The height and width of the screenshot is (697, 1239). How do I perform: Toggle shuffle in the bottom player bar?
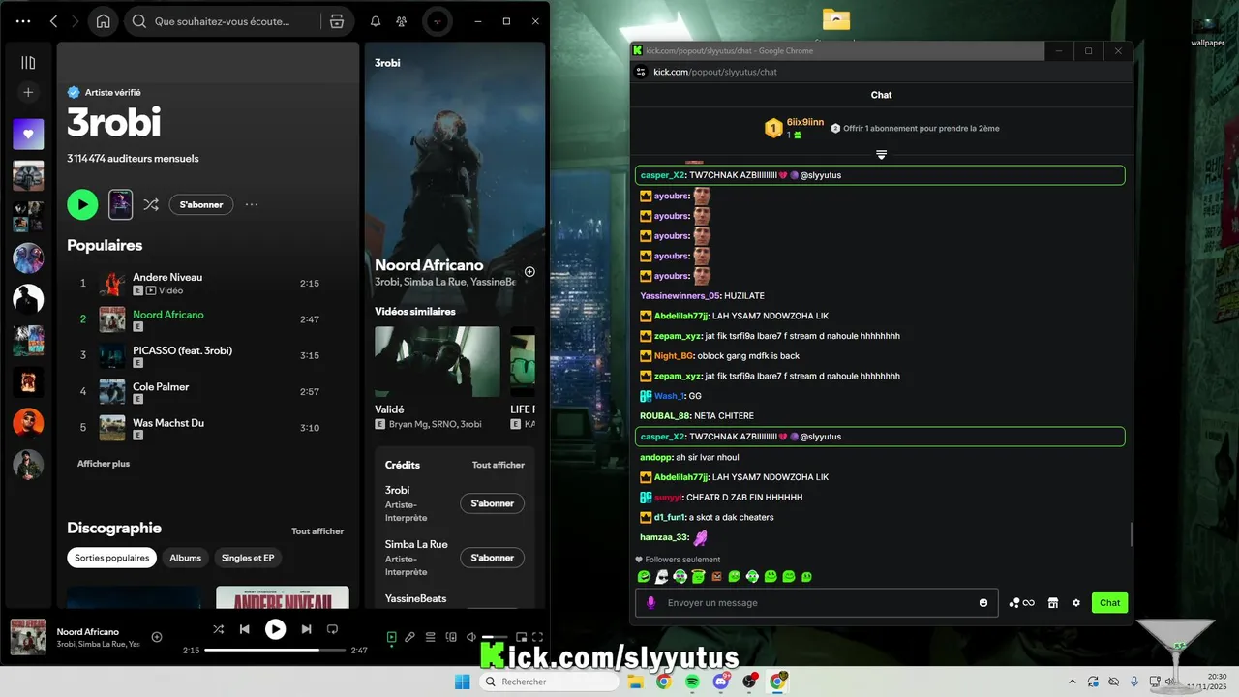pyautogui.click(x=219, y=629)
